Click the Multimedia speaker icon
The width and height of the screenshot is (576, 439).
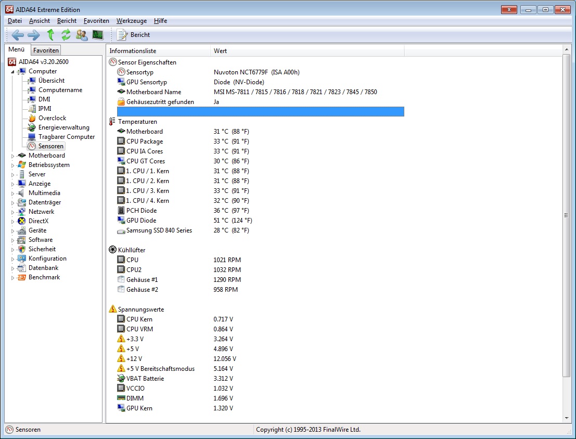point(22,193)
